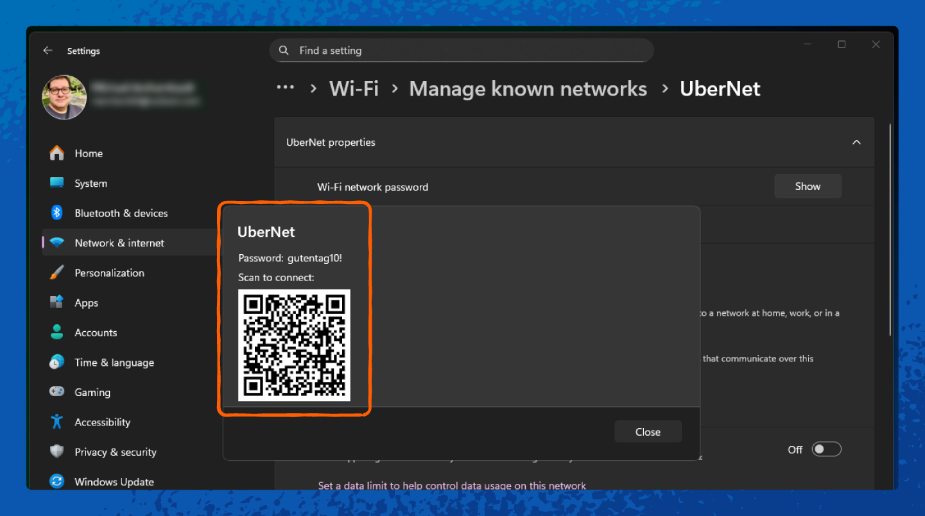This screenshot has width=925, height=516.
Task: Select the Bluetooth & devices icon
Action: 57,213
